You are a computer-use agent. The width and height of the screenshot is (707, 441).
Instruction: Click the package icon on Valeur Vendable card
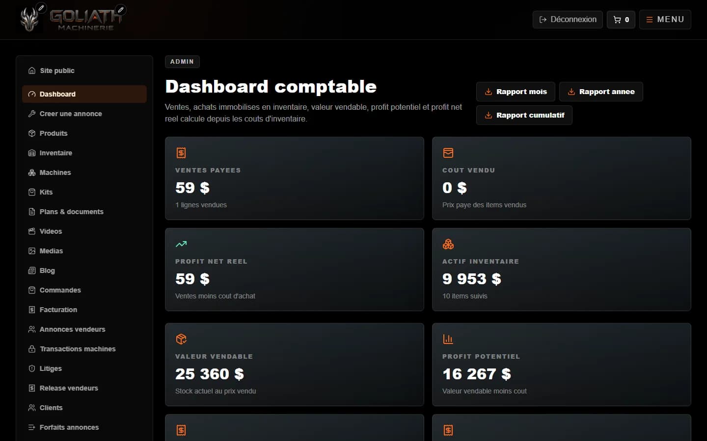click(181, 339)
